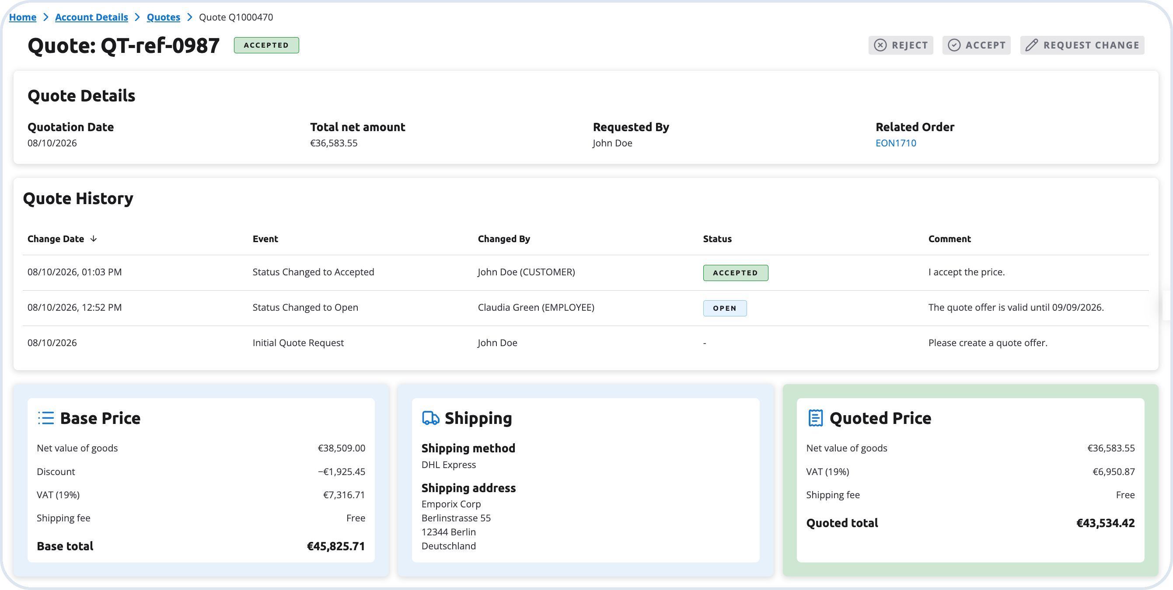
Task: Click 'Claudia Green (EMPLOYEE)' cell
Action: 536,307
